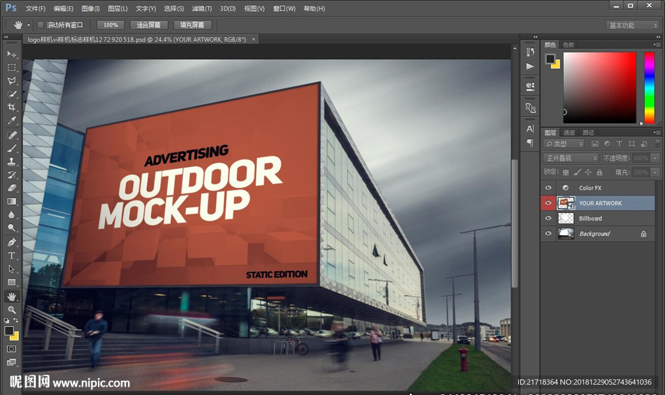Toggle visibility of Background layer
The height and width of the screenshot is (395, 665).
tap(548, 234)
